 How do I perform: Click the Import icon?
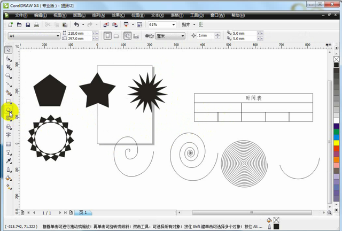click(x=106, y=25)
